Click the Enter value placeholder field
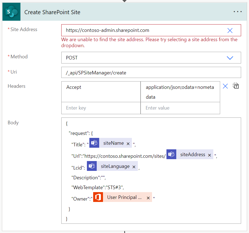 click(x=180, y=108)
